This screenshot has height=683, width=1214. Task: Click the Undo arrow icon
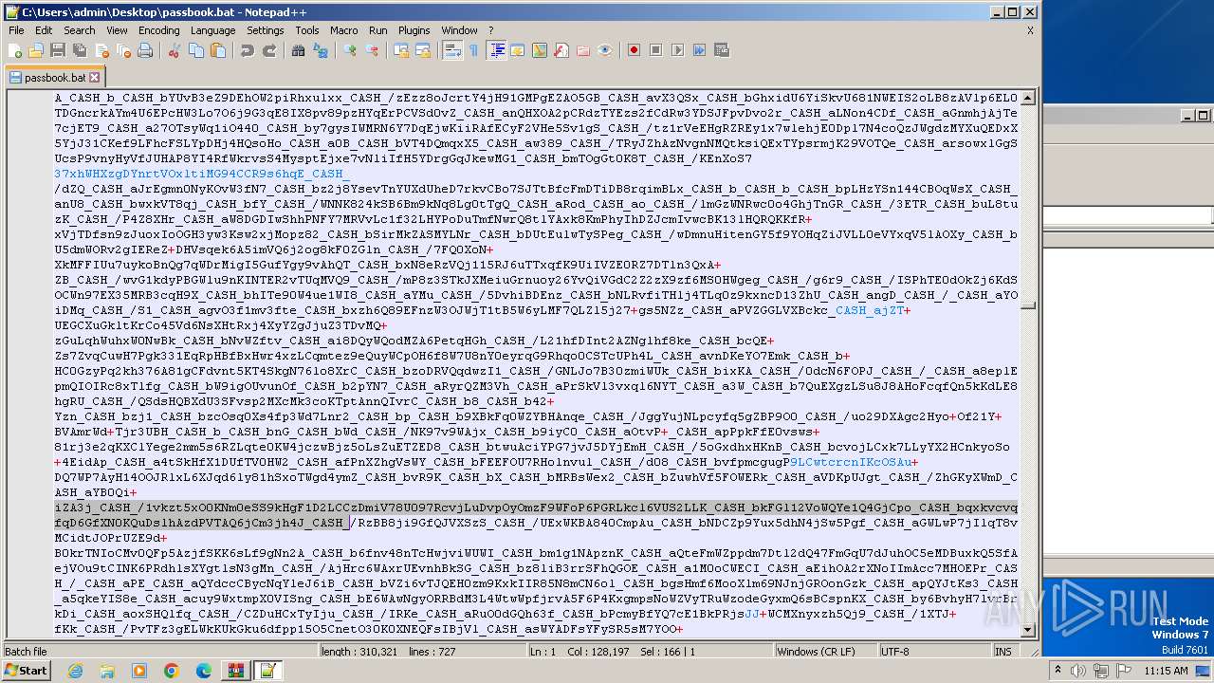point(248,50)
